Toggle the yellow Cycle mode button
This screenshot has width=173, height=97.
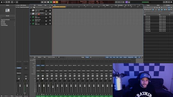[x=57, y=2]
